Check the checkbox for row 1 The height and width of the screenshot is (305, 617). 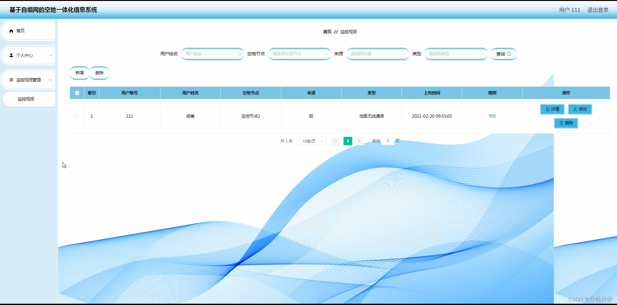click(77, 116)
